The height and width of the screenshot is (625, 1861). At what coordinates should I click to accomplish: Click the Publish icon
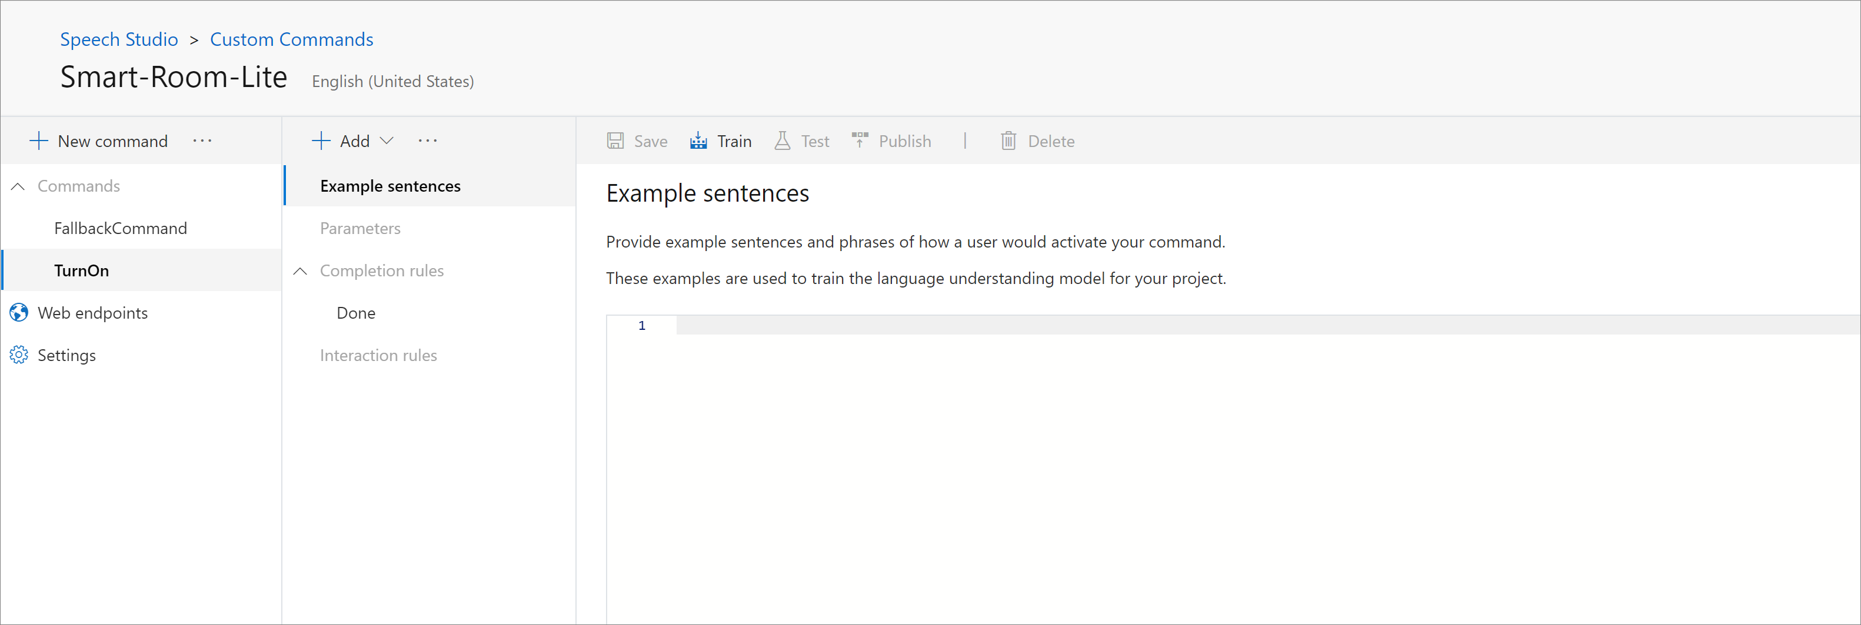coord(860,141)
